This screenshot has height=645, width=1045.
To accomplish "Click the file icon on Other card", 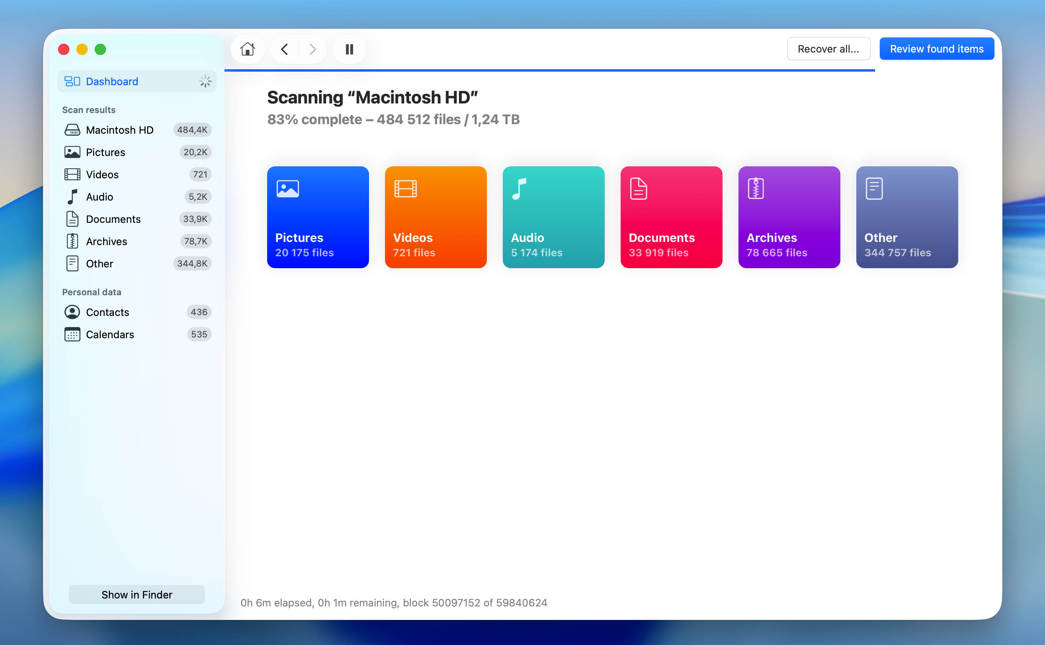I will pyautogui.click(x=874, y=189).
